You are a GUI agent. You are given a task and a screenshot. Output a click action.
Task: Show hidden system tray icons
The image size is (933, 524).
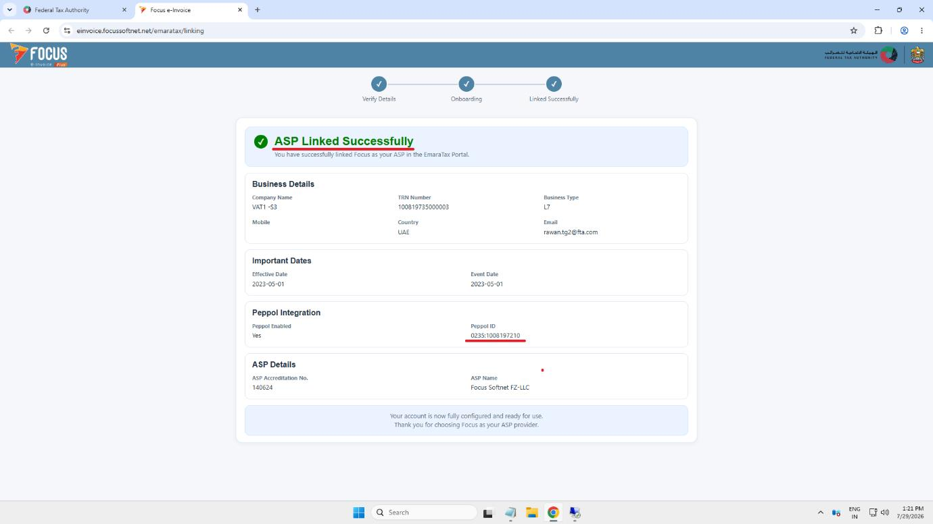click(x=821, y=513)
